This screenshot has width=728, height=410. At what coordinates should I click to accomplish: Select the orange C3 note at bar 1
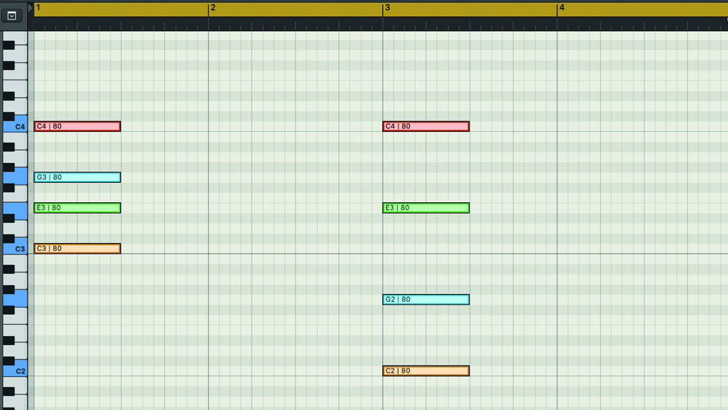point(78,248)
